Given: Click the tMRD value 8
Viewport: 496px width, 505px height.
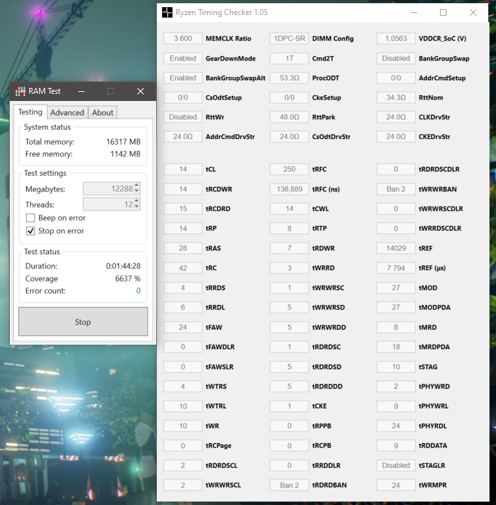Looking at the screenshot, I should coord(396,327).
